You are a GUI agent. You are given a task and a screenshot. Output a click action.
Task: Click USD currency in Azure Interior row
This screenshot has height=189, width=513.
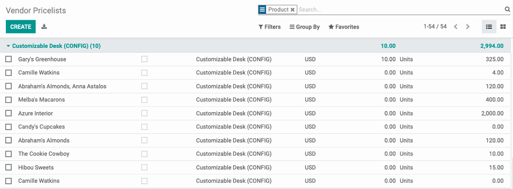pos(310,114)
